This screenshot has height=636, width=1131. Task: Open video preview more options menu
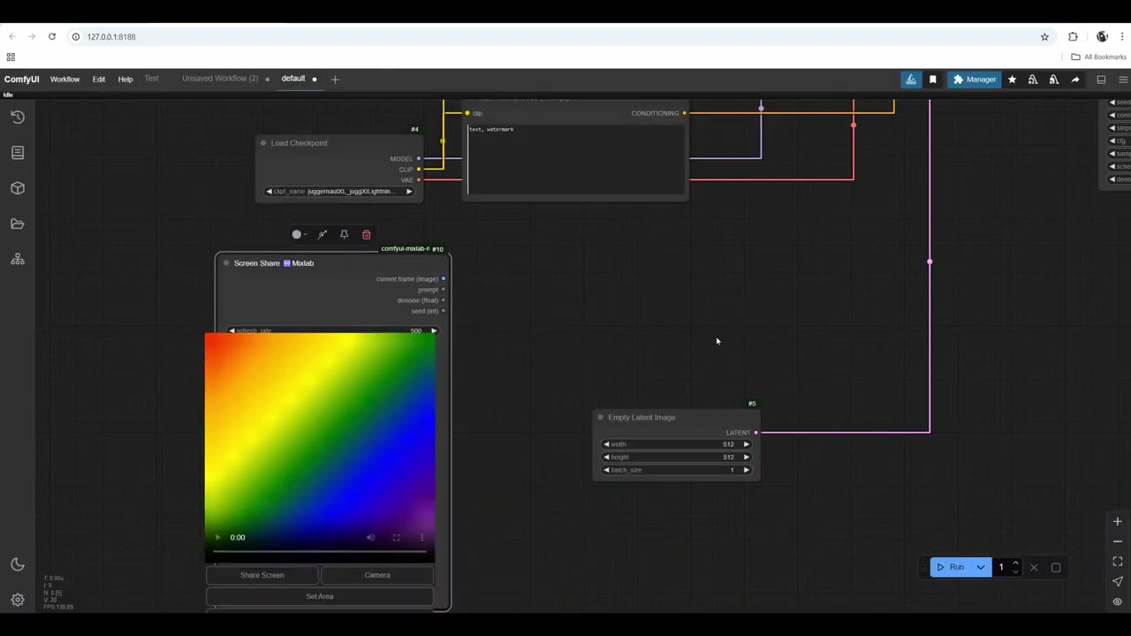(x=422, y=537)
